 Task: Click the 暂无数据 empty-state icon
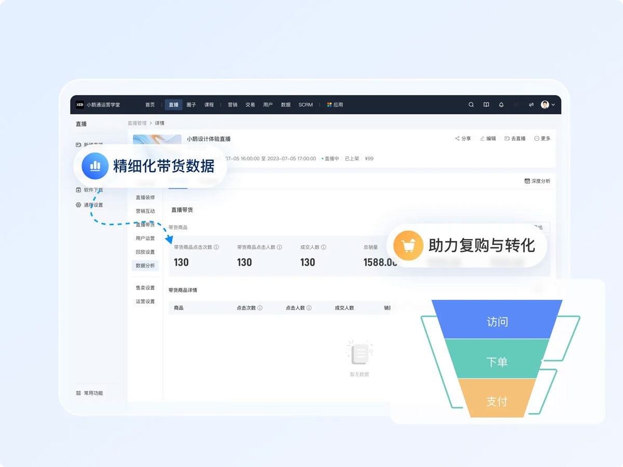(359, 354)
